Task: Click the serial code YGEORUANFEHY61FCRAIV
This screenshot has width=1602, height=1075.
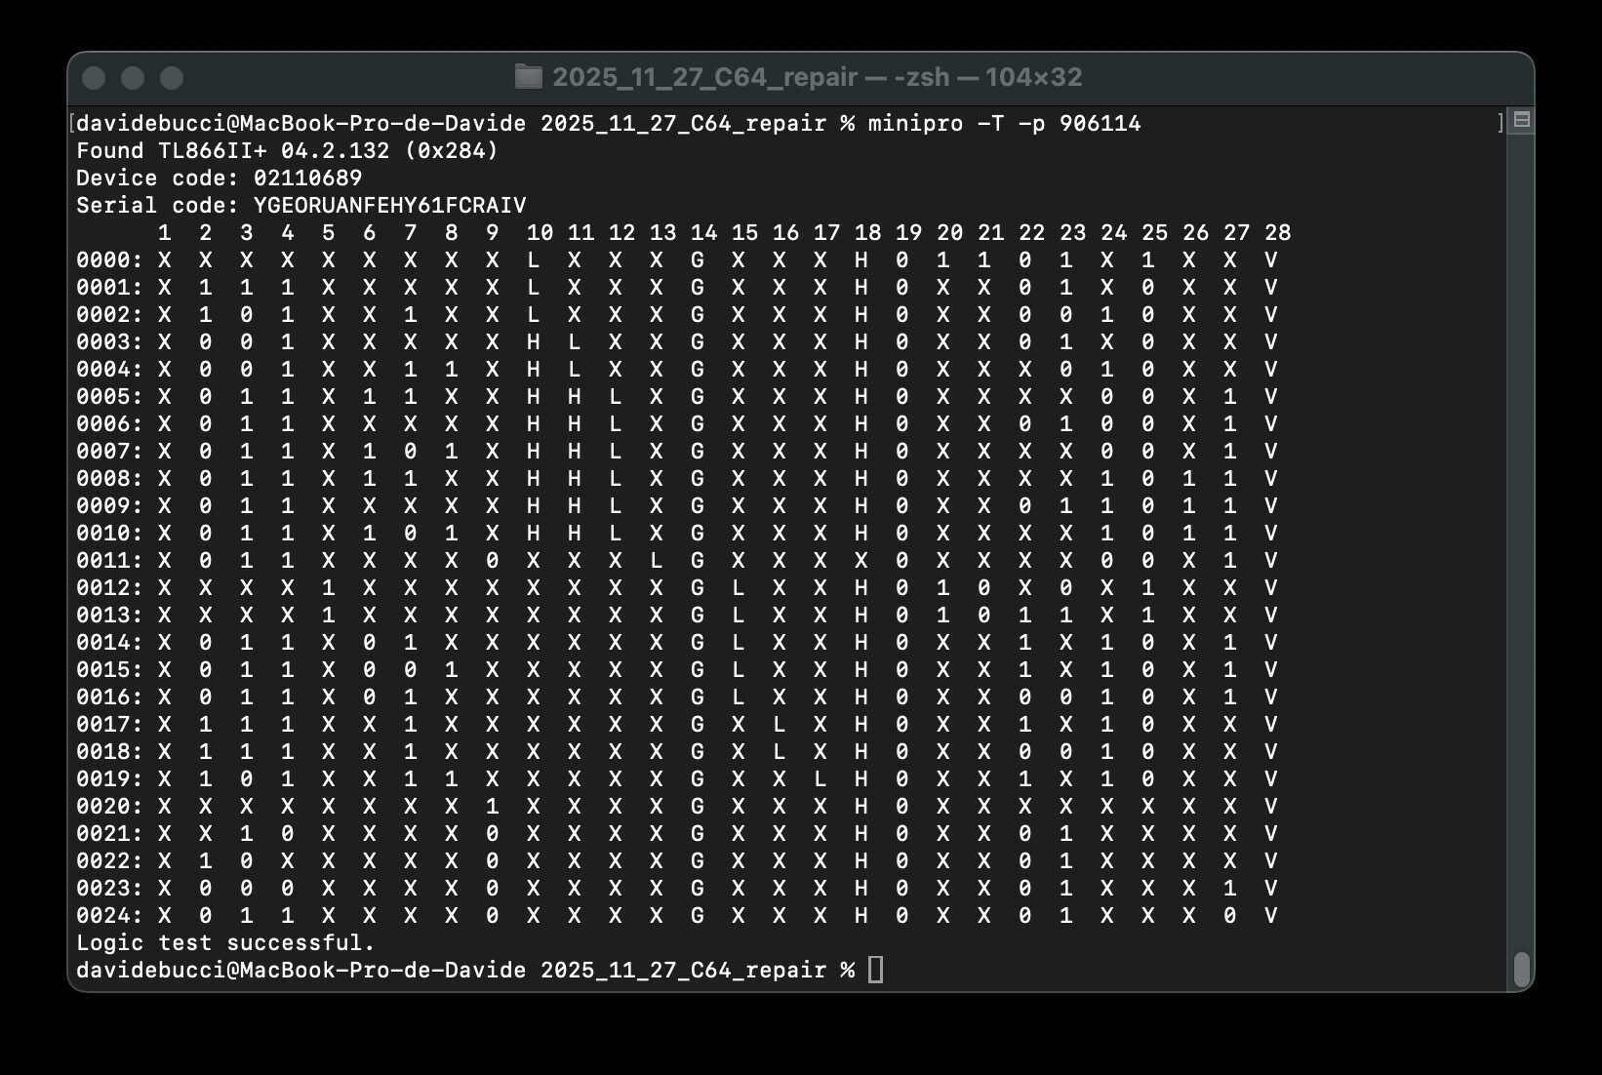Action: pyautogui.click(x=389, y=206)
